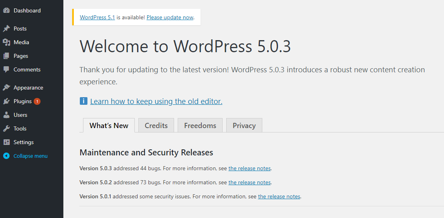Click the Tools wrench icon

[6, 128]
